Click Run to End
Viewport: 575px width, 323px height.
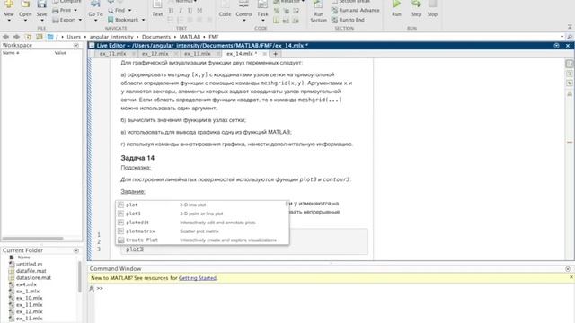(348, 20)
